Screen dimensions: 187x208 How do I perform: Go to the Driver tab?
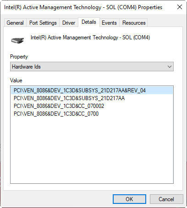[x=69, y=23]
